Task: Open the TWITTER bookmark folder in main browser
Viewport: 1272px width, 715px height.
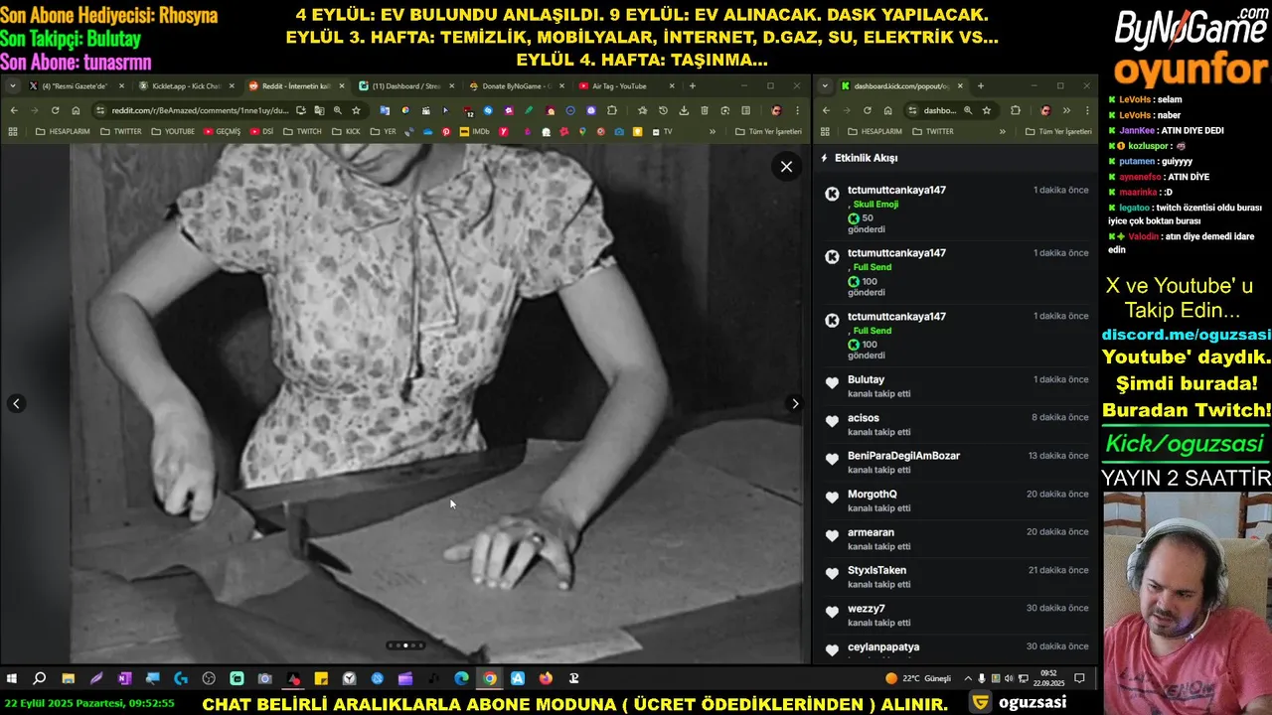Action: (121, 131)
